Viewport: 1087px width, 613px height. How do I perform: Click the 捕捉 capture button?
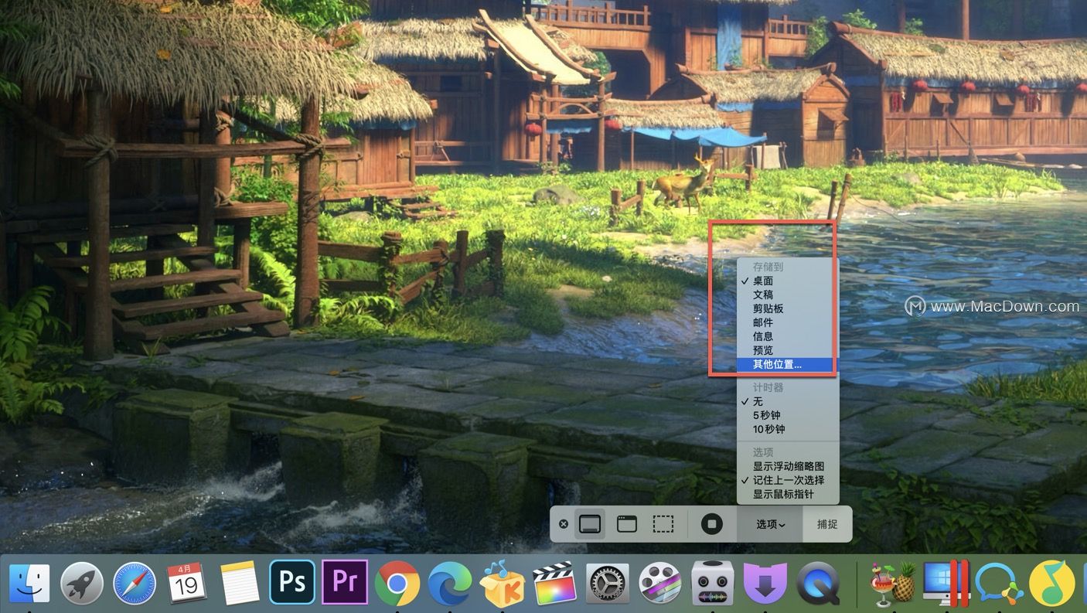pyautogui.click(x=827, y=524)
